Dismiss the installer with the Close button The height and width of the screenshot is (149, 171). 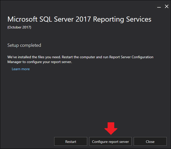tap(150, 141)
